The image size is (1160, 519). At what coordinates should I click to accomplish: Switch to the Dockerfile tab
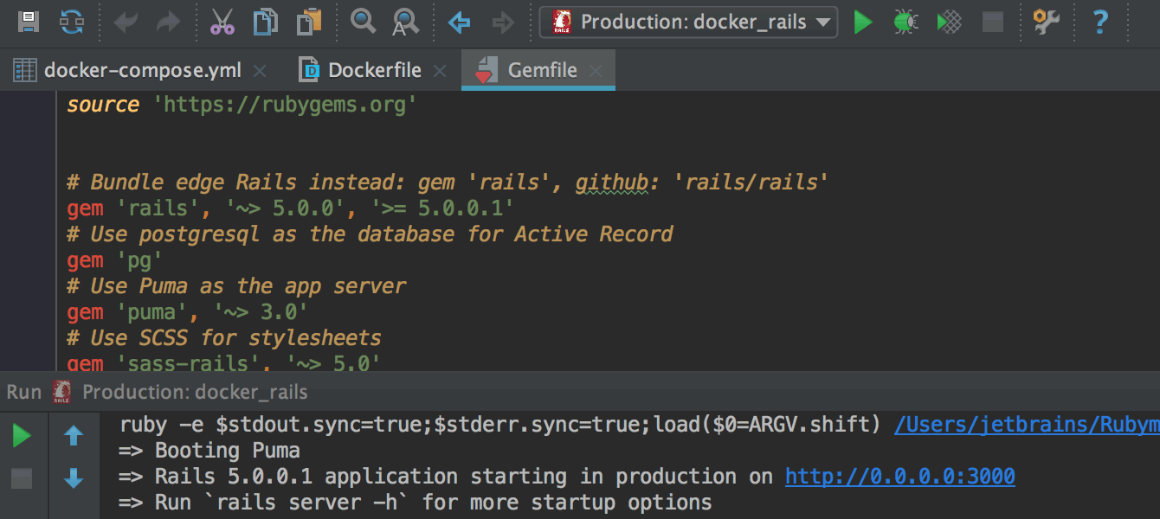(374, 70)
